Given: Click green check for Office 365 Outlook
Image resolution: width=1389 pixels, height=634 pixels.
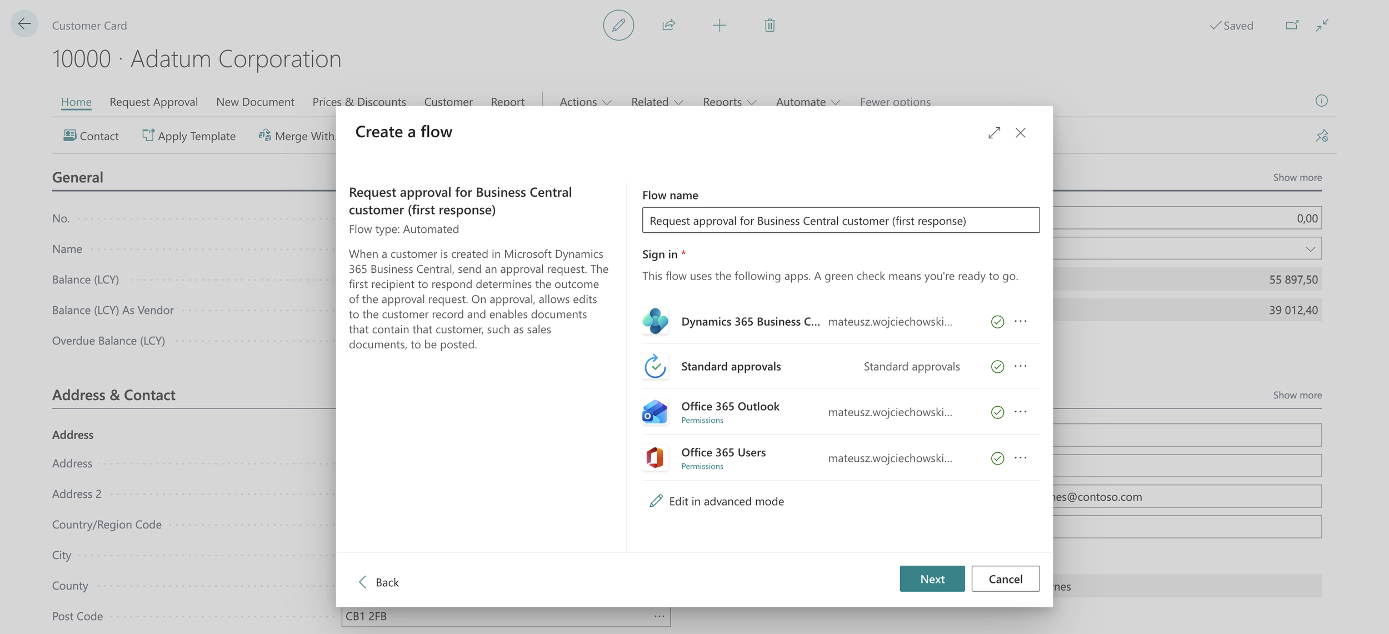Looking at the screenshot, I should 998,412.
